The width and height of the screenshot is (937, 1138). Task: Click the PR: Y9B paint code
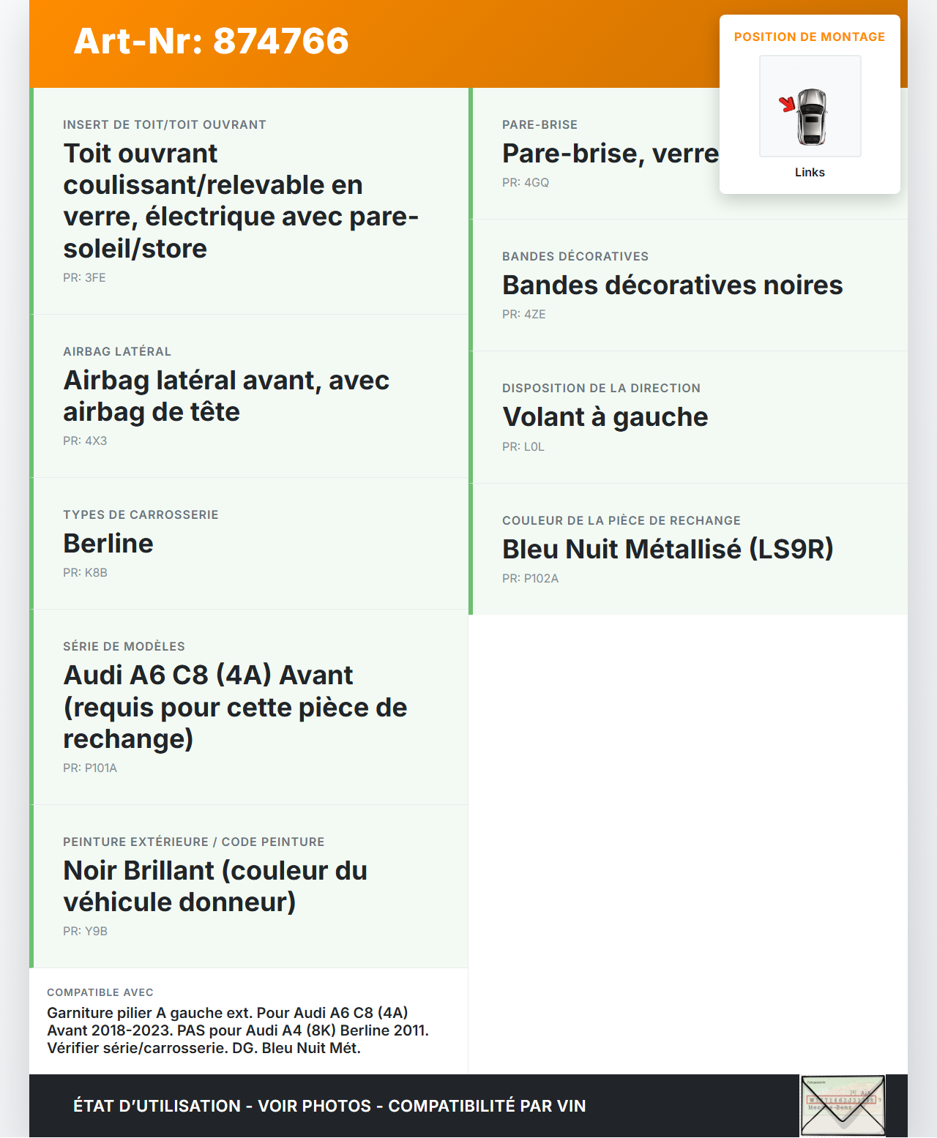click(x=85, y=932)
